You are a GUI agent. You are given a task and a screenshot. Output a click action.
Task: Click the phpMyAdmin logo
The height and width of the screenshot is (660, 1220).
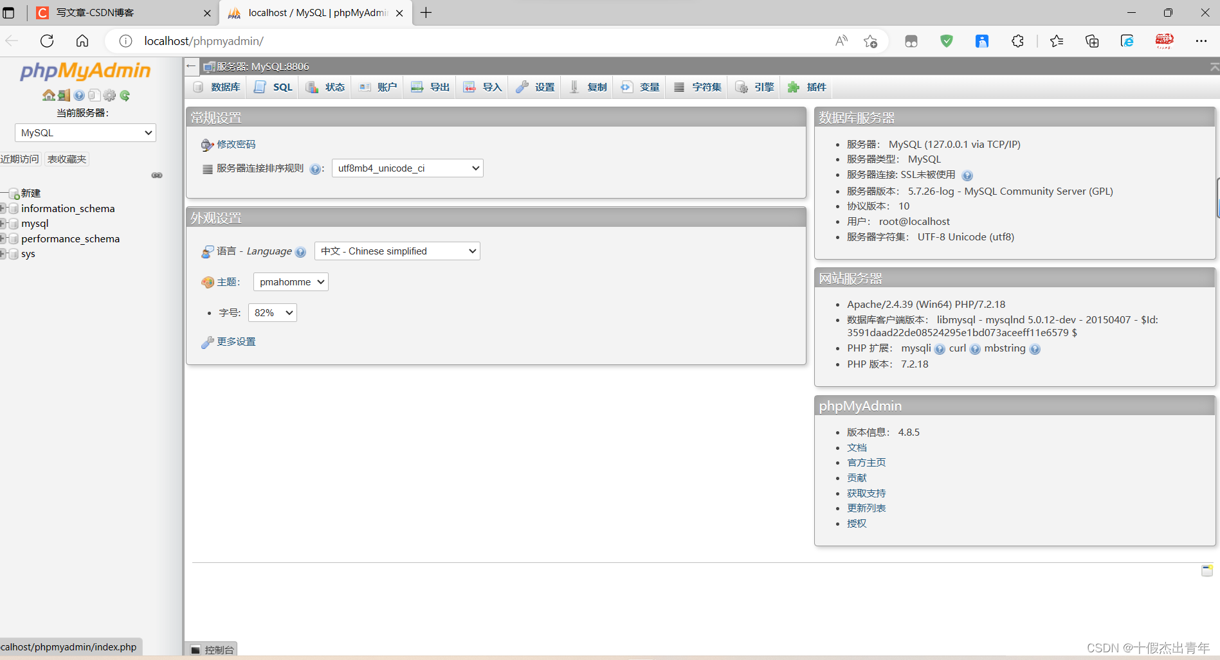coord(86,71)
